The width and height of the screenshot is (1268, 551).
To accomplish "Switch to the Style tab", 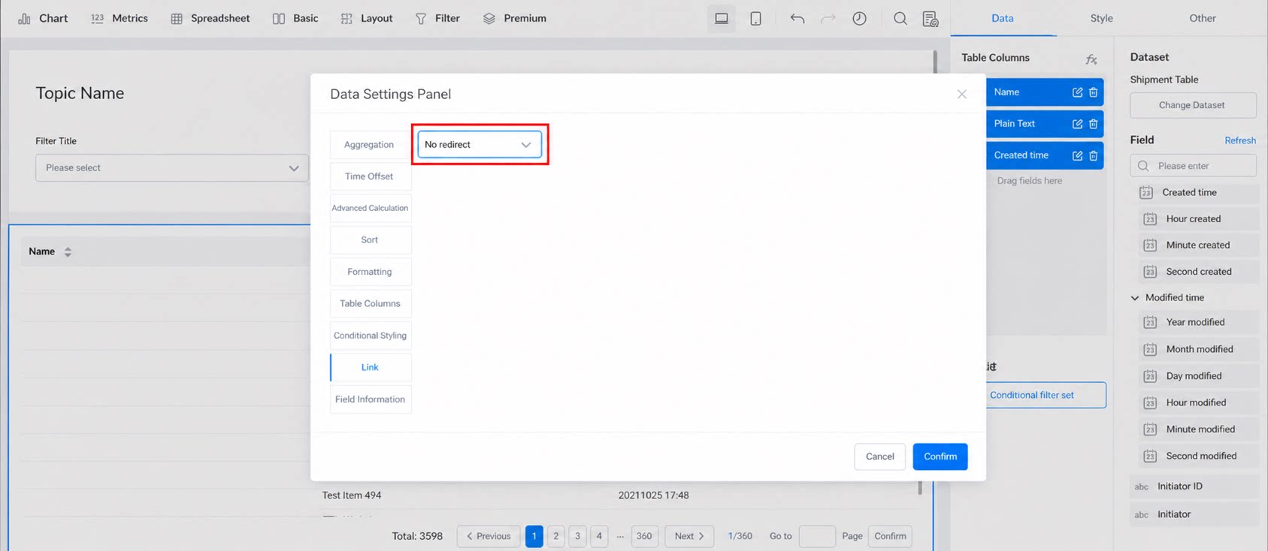I will [1101, 18].
